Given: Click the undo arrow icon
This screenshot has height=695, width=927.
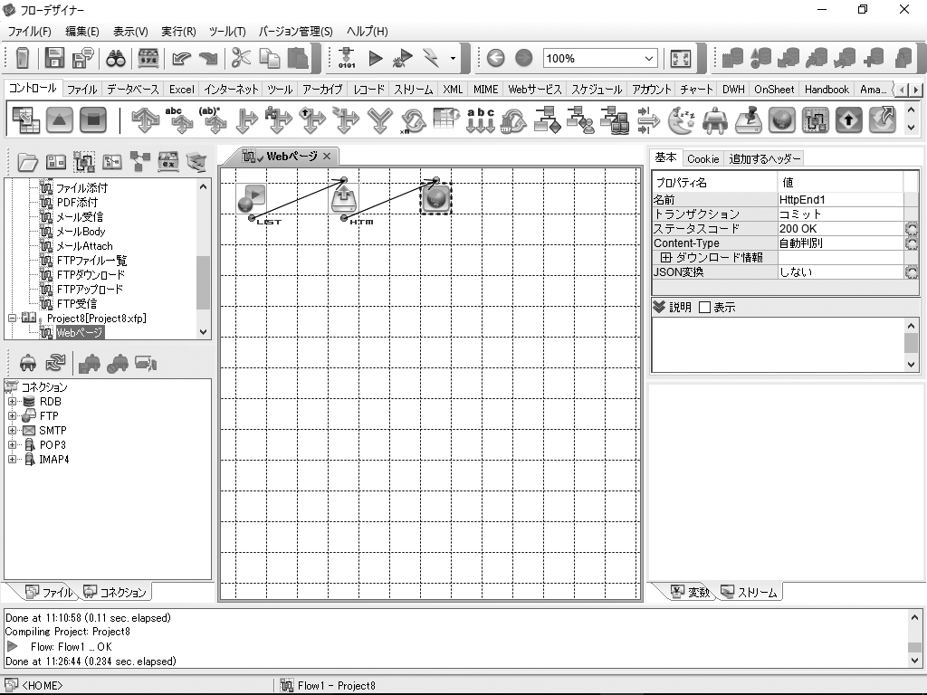Looking at the screenshot, I should (x=181, y=58).
